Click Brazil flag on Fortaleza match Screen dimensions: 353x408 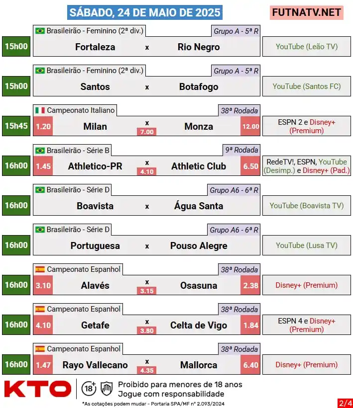40,31
